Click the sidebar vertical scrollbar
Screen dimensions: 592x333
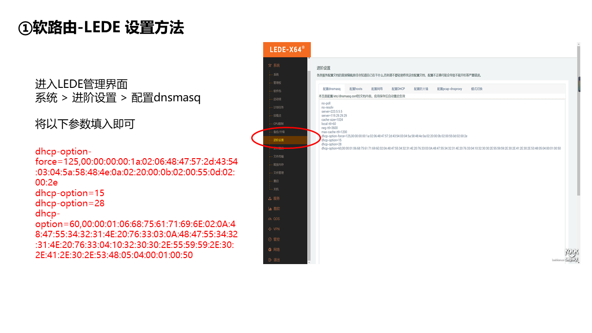coord(309,162)
